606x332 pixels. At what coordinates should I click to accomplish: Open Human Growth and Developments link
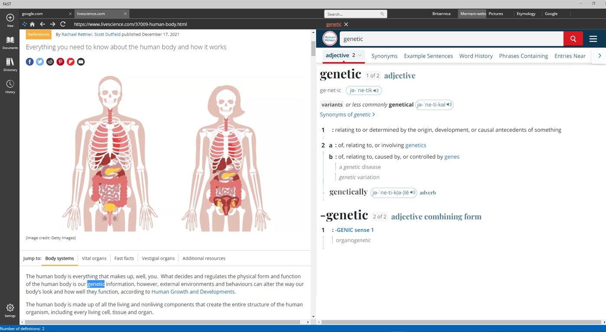tap(193, 292)
